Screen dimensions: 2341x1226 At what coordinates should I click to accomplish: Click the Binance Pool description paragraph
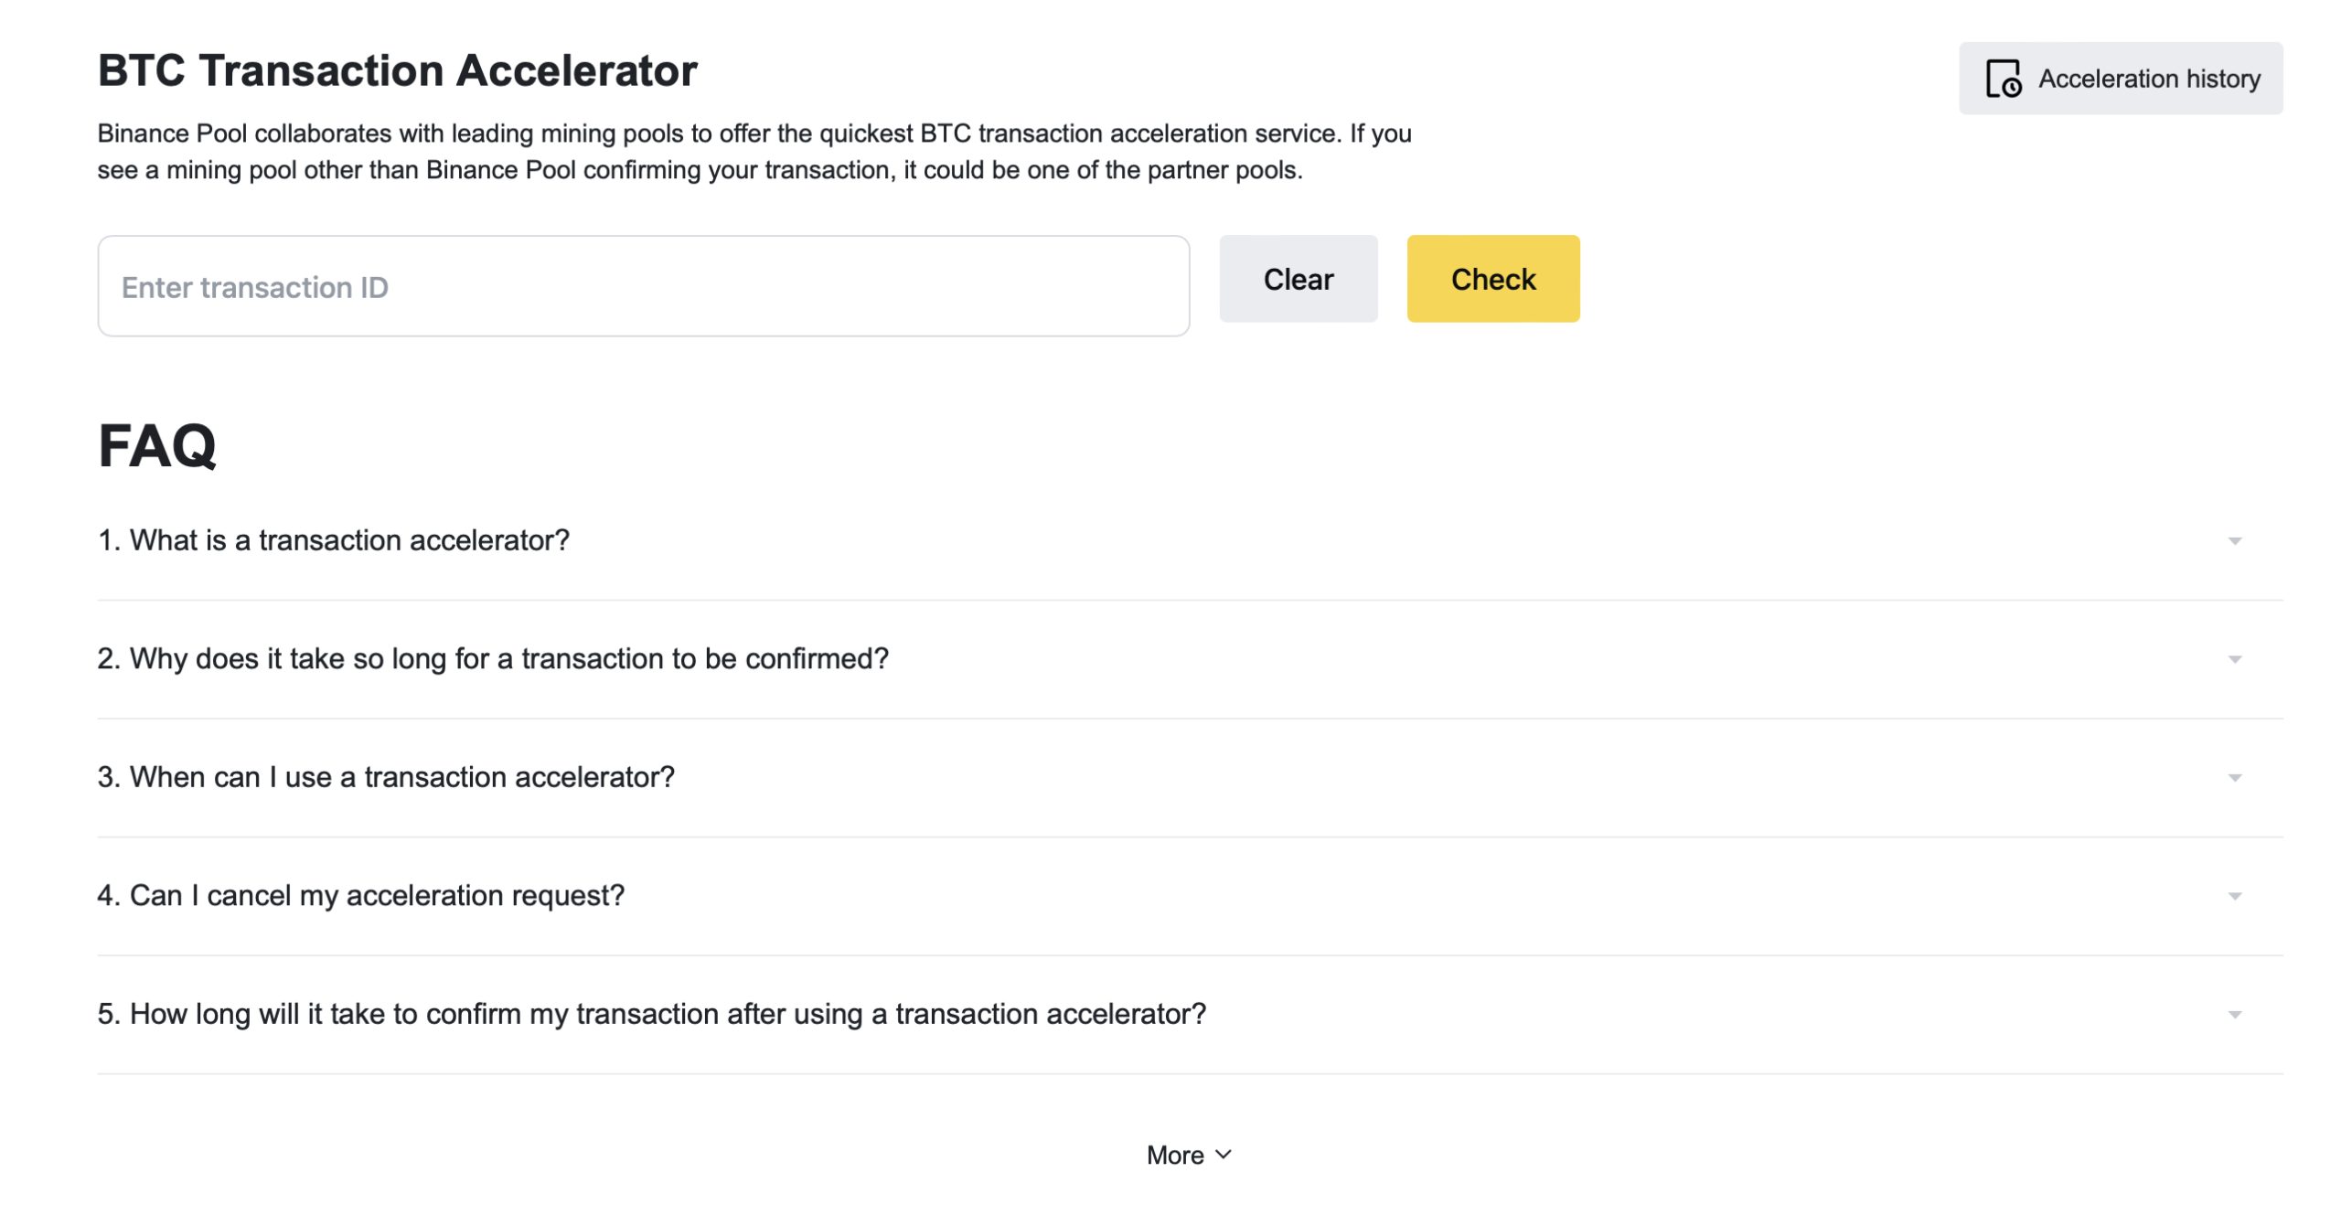(754, 152)
